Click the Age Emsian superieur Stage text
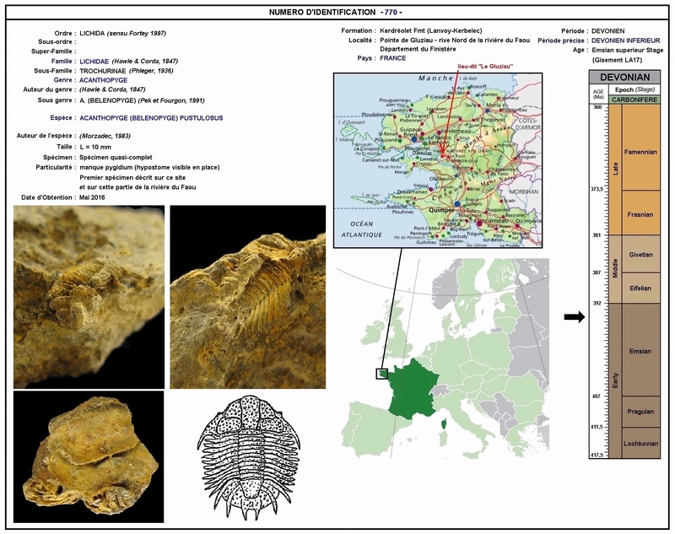This screenshot has height=534, width=675. 628,50
